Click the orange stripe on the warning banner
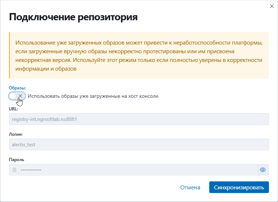 [x=9, y=55]
